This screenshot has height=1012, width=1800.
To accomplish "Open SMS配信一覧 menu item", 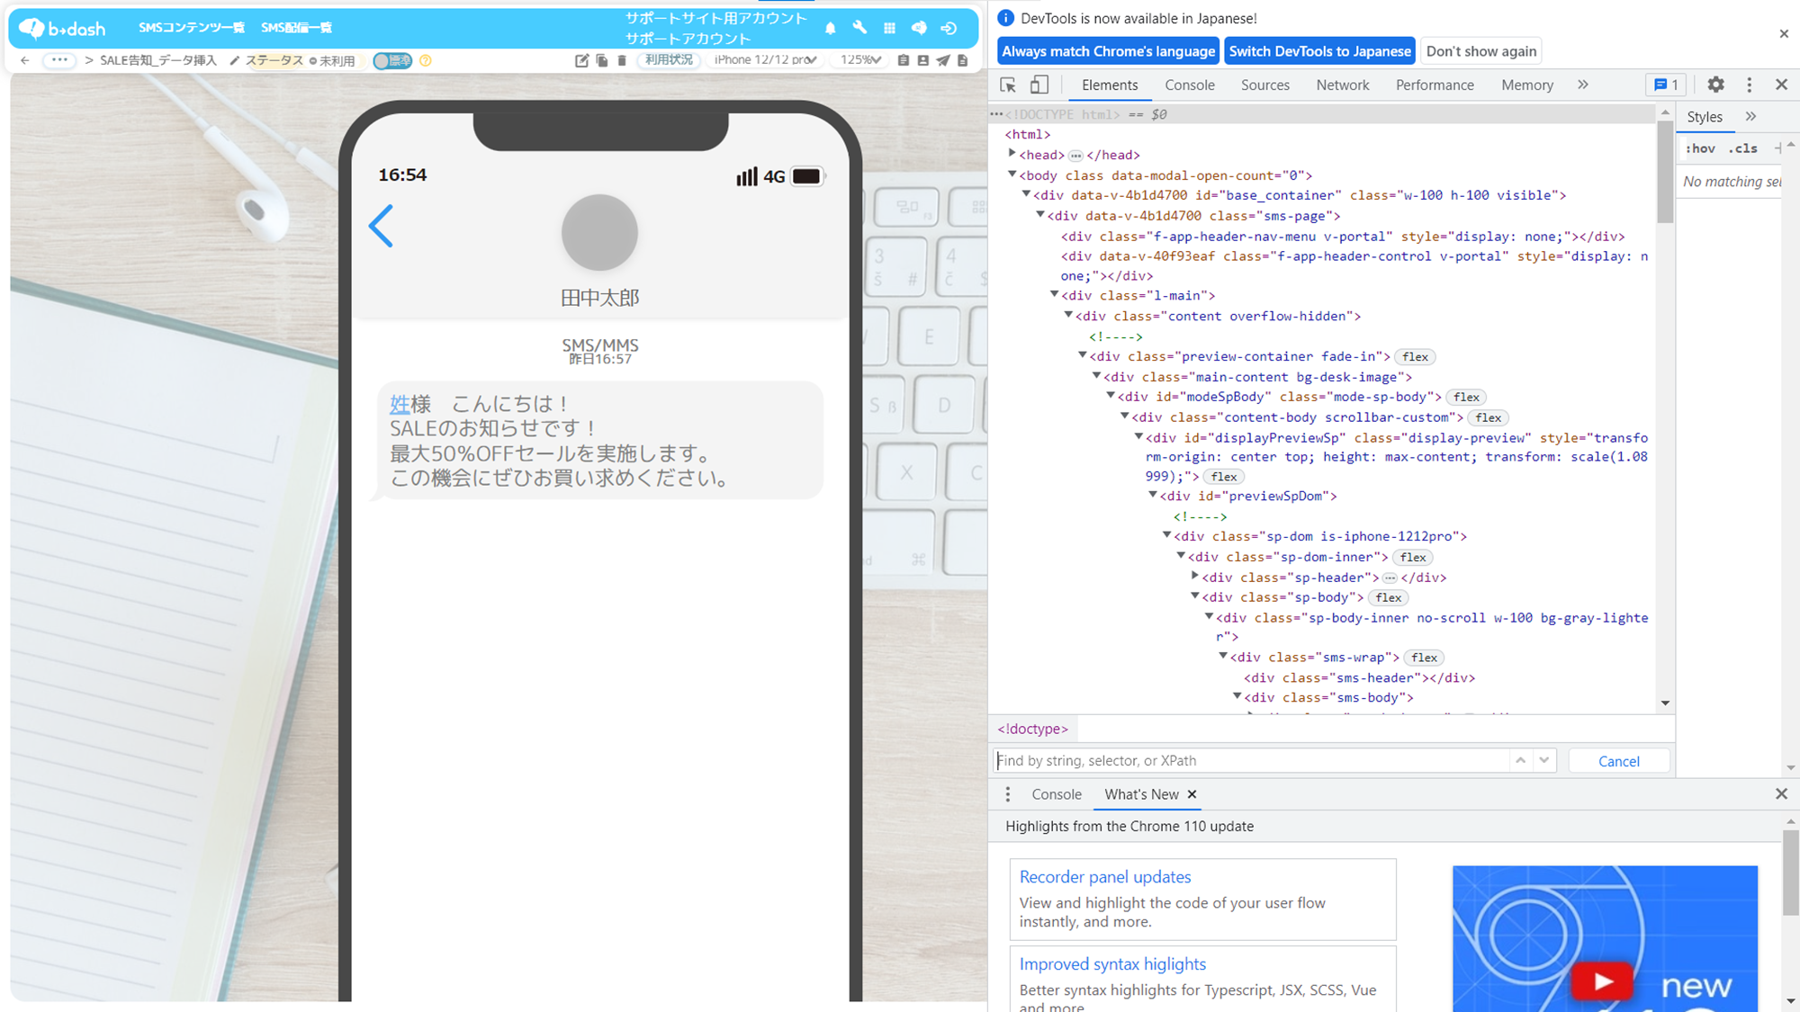I will click(x=296, y=28).
